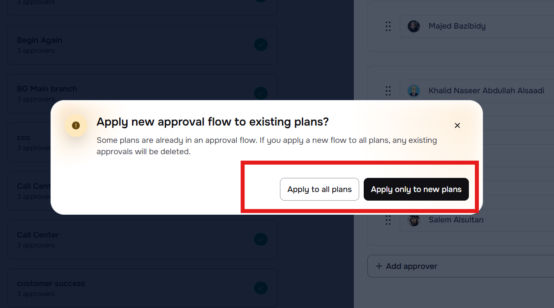
Task: Toggle the checkmark on the Call Center row
Action: pos(261,239)
